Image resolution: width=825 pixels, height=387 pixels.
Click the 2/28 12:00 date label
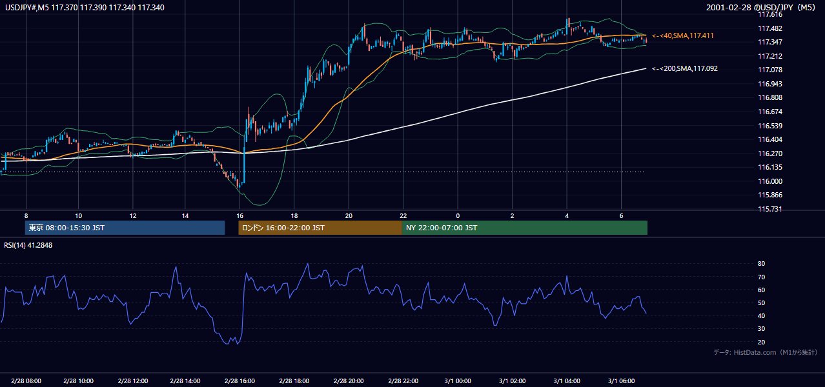(x=132, y=381)
